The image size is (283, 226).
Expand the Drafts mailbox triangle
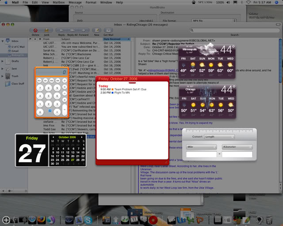click(x=2, y=61)
